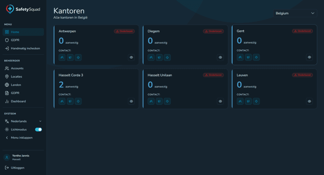Open Yenthe Jannis user profile name

pyautogui.click(x=21, y=156)
